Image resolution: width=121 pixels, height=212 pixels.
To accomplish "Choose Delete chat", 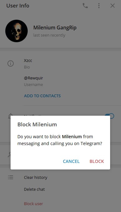I will pyautogui.click(x=35, y=189).
